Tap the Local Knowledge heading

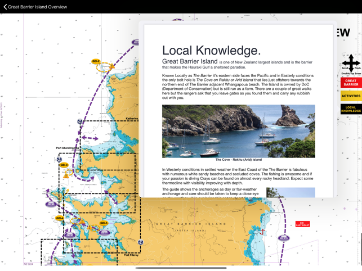point(211,50)
